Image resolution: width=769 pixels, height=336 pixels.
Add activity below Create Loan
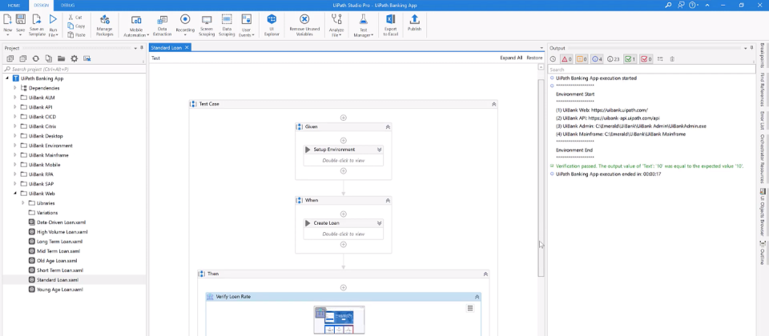[x=344, y=245]
